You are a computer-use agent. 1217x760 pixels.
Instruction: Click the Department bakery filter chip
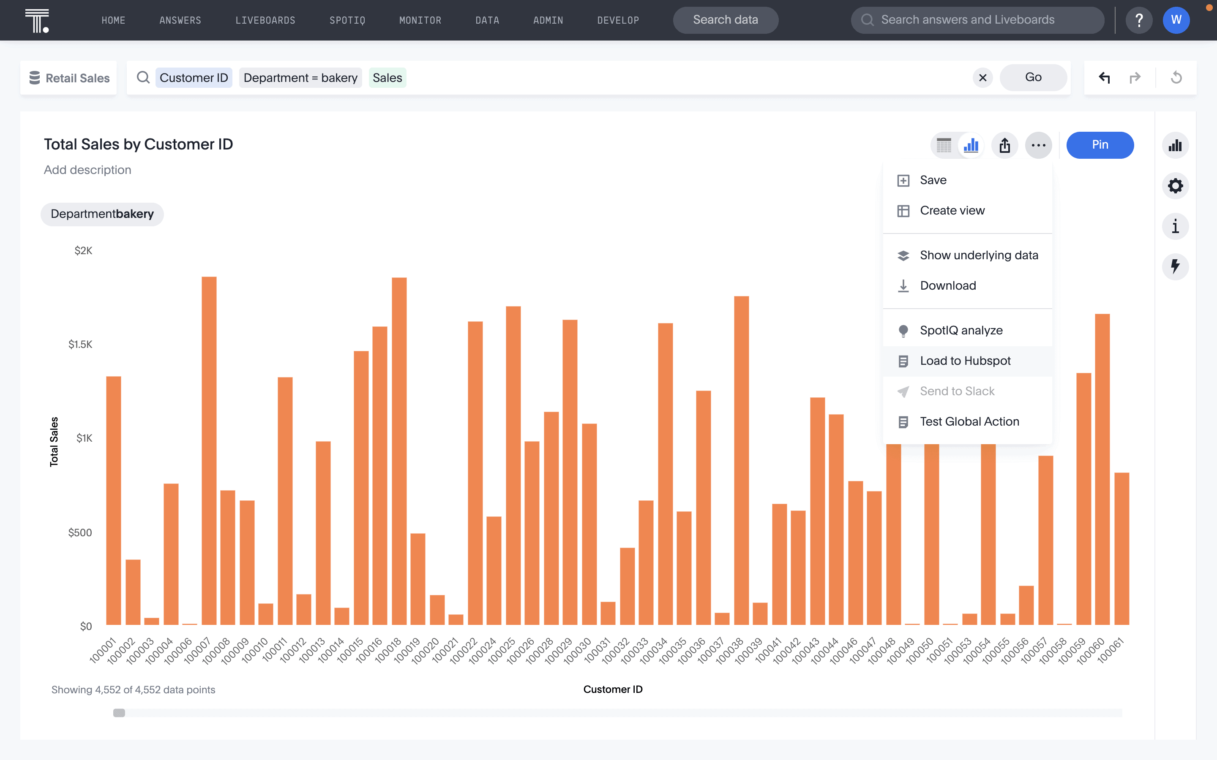[x=102, y=214]
